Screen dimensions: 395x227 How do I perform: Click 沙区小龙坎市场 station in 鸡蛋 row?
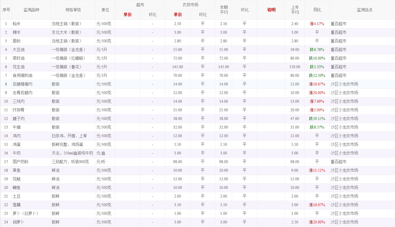344,145
